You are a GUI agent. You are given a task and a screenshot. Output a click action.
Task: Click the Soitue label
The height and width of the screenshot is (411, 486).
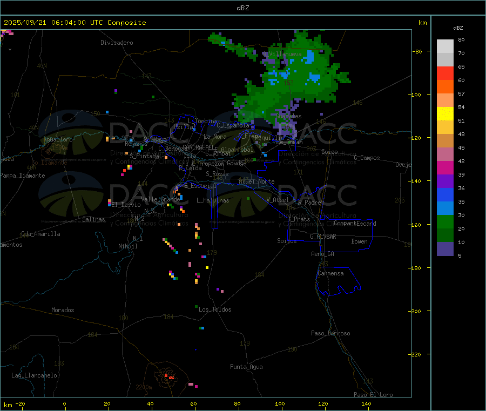pyautogui.click(x=287, y=241)
